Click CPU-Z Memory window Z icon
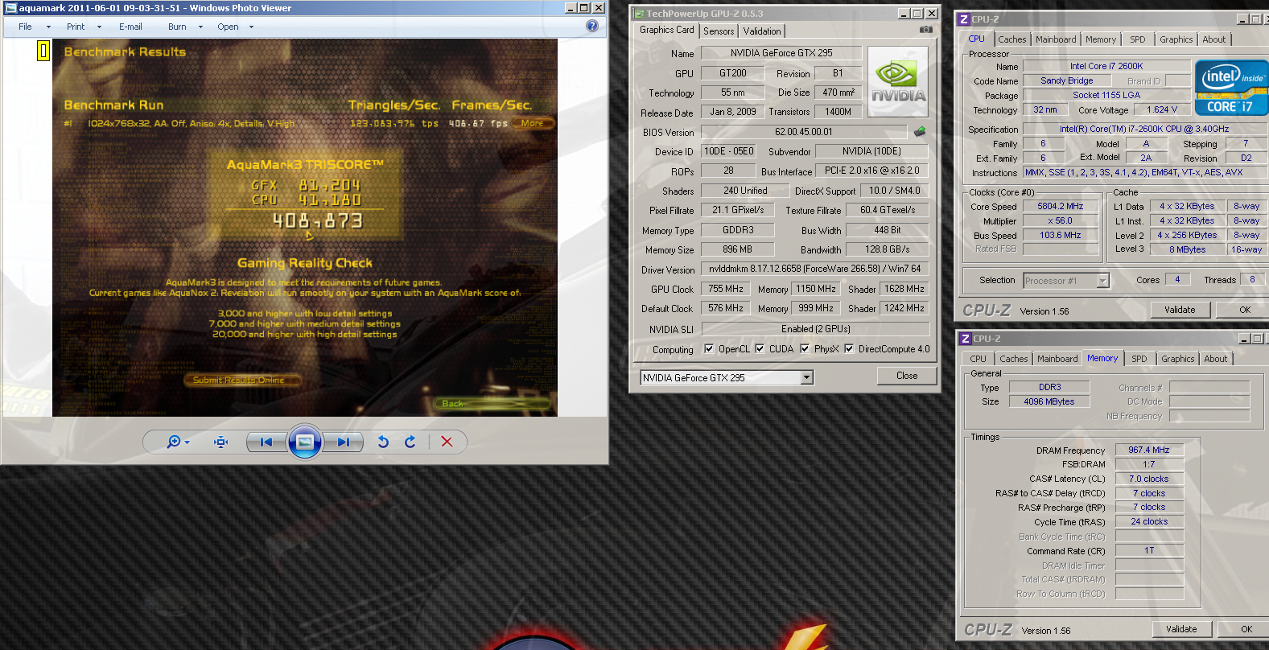The image size is (1269, 650). 966,339
